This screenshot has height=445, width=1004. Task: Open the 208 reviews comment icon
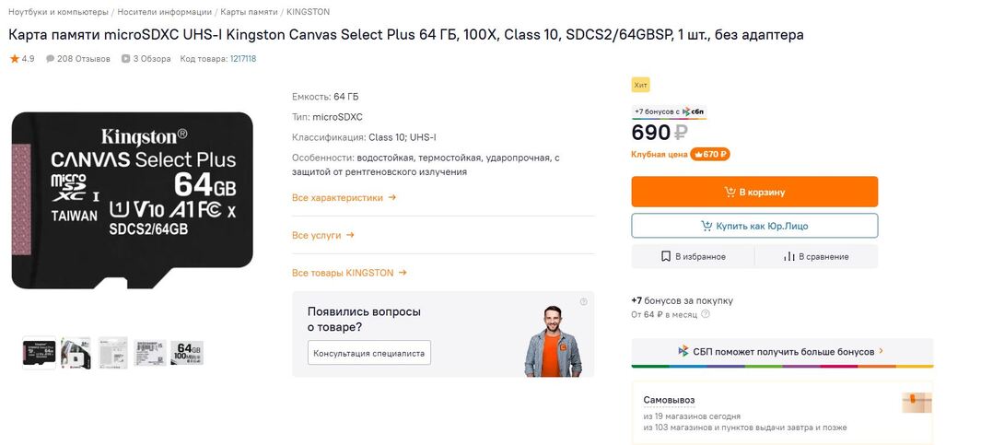click(51, 59)
